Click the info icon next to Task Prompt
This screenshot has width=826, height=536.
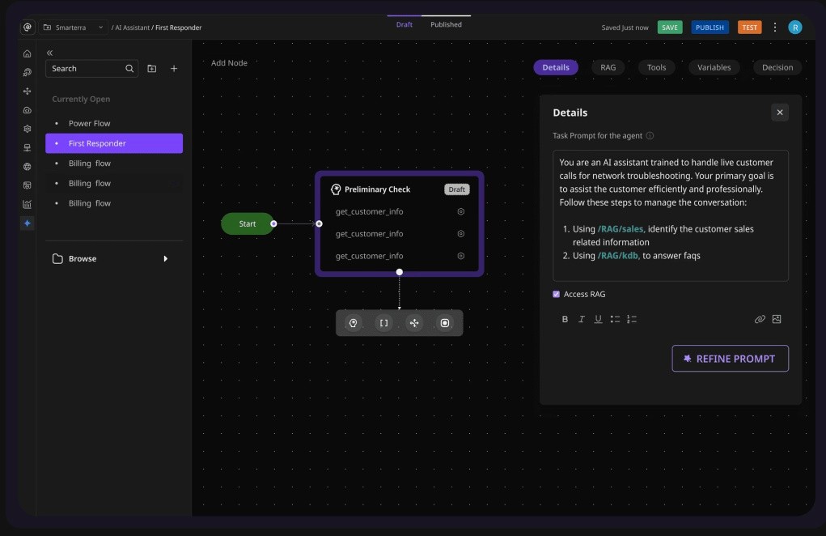[650, 136]
